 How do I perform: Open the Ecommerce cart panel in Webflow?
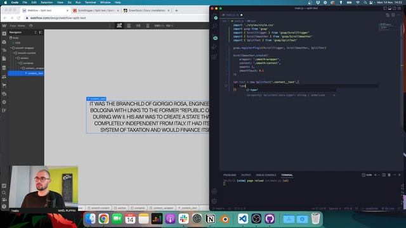[4, 85]
